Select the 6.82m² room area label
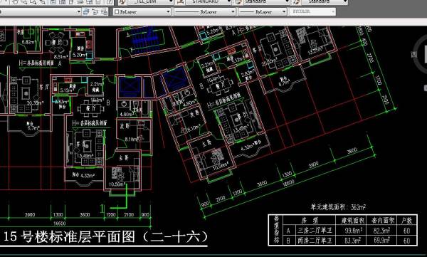The width and height of the screenshot is (427, 257). pos(28,42)
